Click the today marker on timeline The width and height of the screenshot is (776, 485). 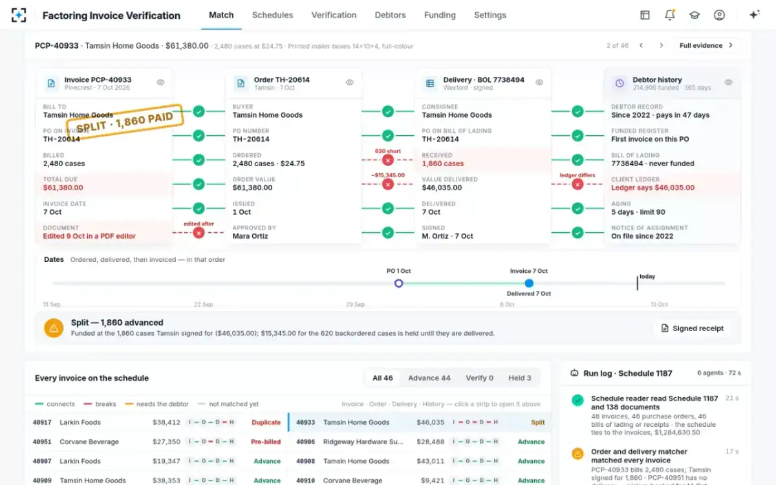pyautogui.click(x=638, y=282)
